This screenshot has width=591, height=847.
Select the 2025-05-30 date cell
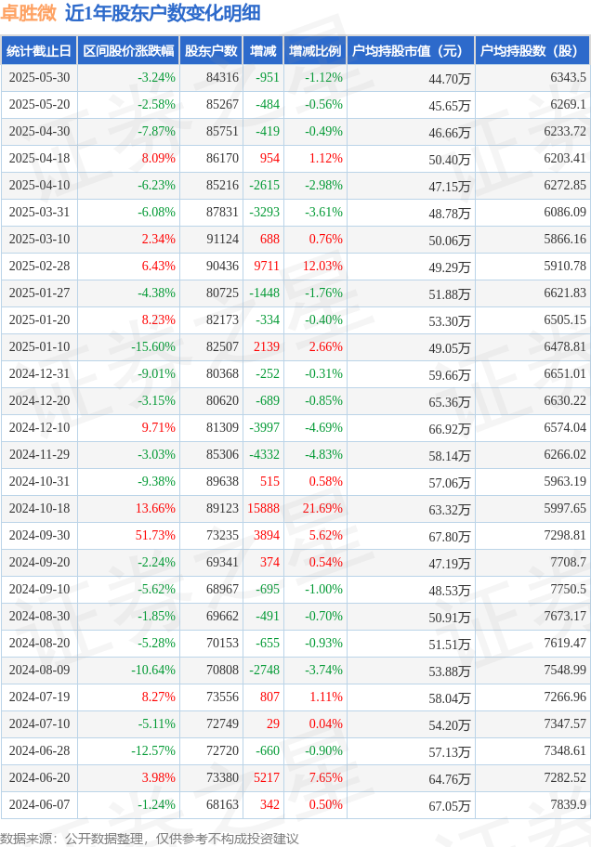pos(39,78)
